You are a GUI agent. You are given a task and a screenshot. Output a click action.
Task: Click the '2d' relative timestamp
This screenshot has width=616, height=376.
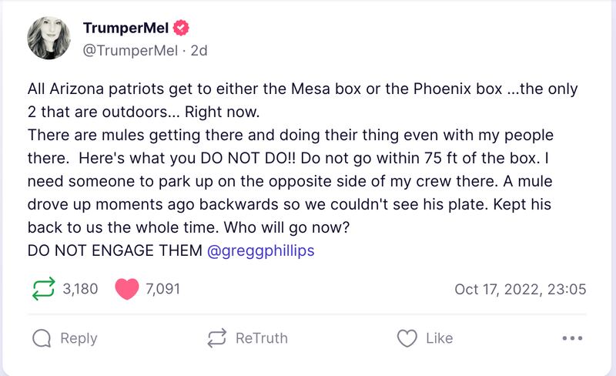199,50
